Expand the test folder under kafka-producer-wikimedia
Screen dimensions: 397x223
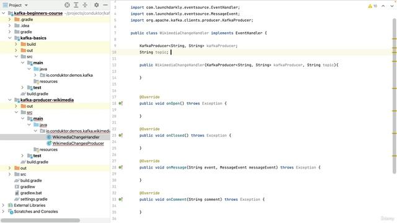pos(22,155)
